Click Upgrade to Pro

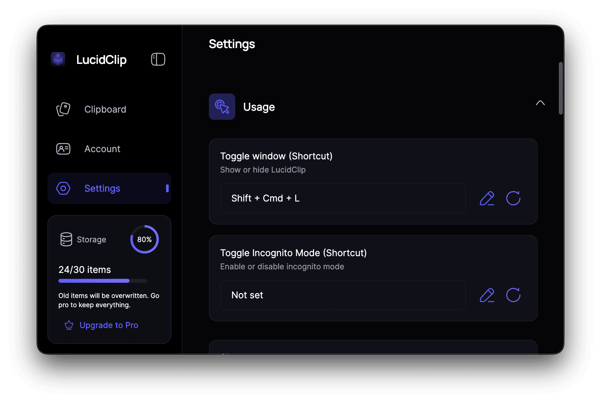pos(109,325)
